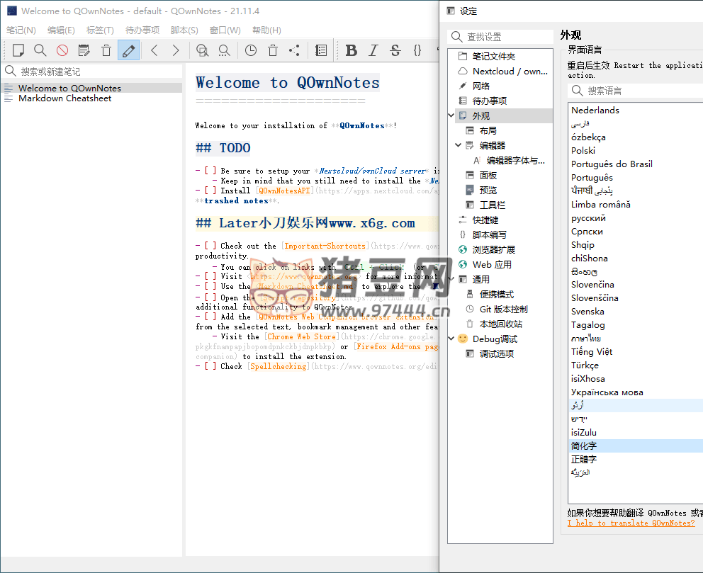The height and width of the screenshot is (573, 703).
Task: Click the red circle remove-note icon
Action: (62, 50)
